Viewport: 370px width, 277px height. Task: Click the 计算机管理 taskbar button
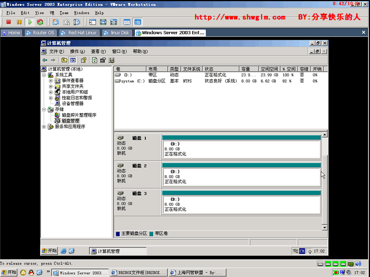[118, 251]
